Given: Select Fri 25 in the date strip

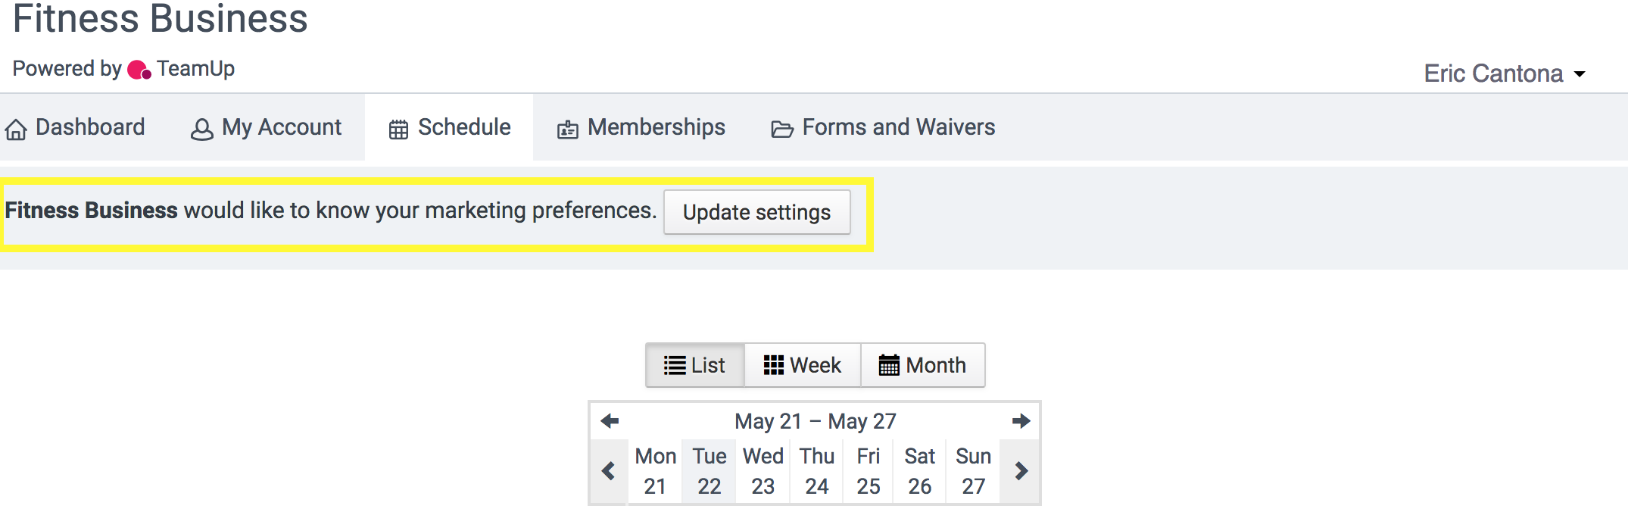Looking at the screenshot, I should pyautogui.click(x=868, y=471).
